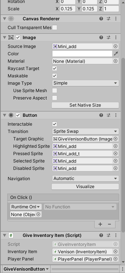This screenshot has width=125, height=273.
Task: Click the Visualize button
Action: 85,186
